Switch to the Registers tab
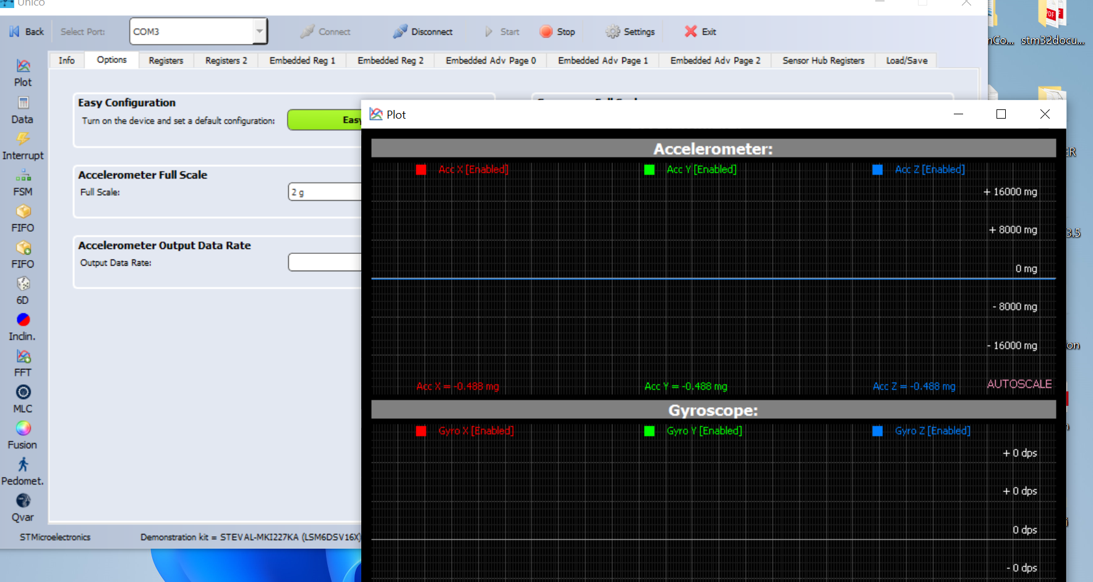The width and height of the screenshot is (1093, 582). tap(165, 60)
